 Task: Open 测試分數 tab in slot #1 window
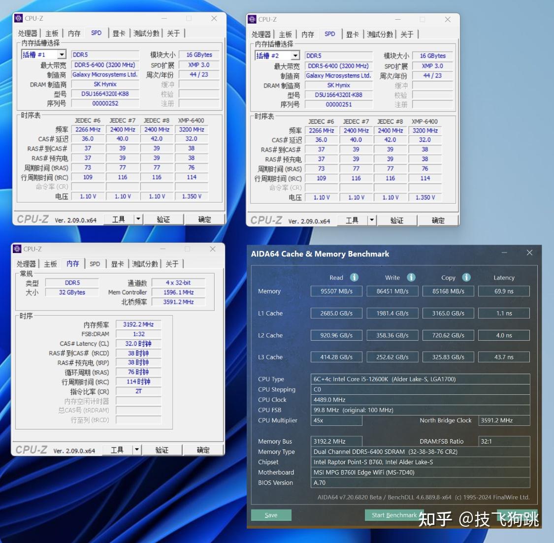pyautogui.click(x=146, y=33)
